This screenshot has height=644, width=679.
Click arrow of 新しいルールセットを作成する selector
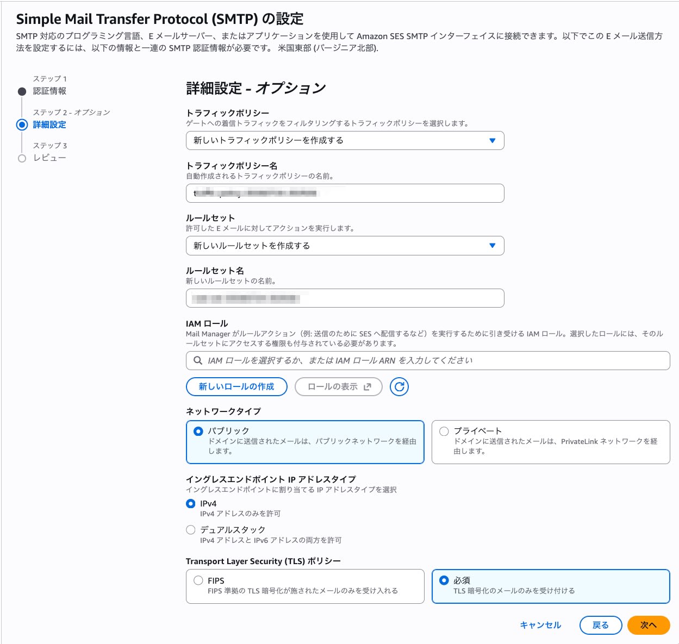pos(493,246)
